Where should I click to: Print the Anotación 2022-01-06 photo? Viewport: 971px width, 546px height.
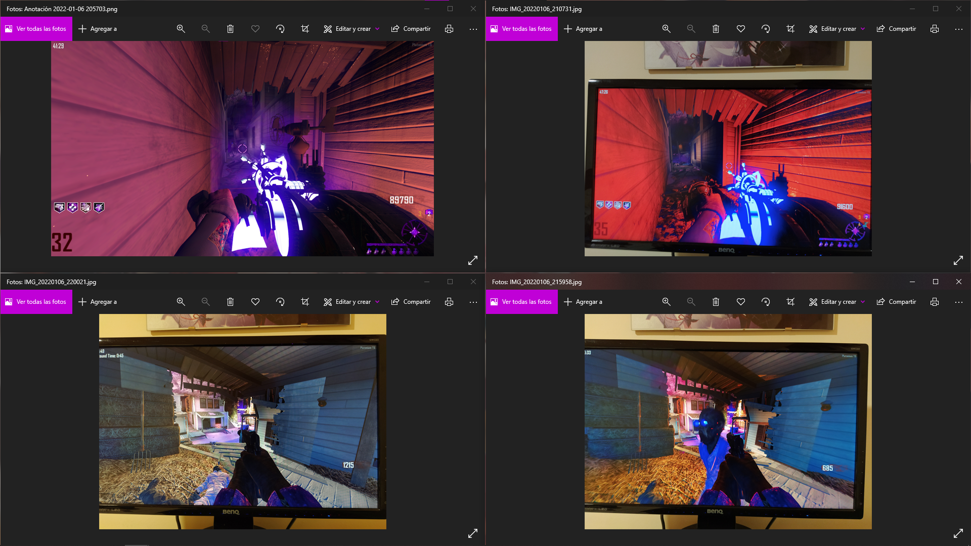(x=449, y=29)
